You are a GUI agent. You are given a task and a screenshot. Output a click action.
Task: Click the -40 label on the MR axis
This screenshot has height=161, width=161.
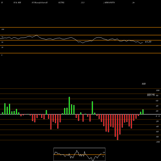pyautogui.click(x=157, y=127)
